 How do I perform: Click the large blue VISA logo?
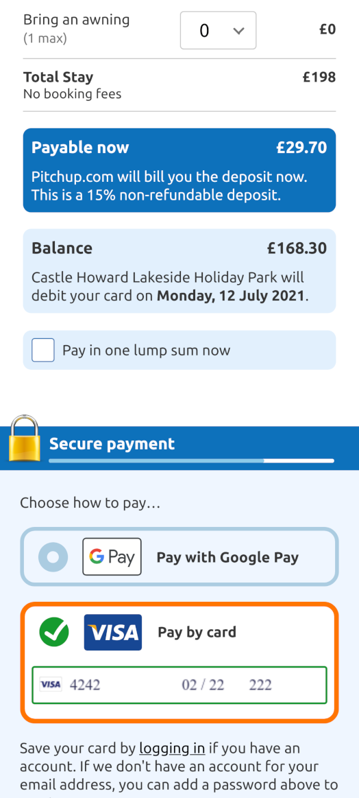pos(113,632)
